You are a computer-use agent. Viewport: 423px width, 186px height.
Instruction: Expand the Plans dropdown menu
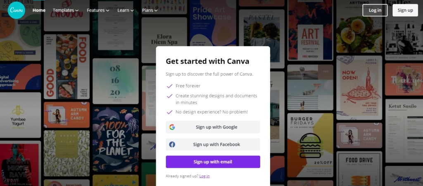click(x=150, y=10)
